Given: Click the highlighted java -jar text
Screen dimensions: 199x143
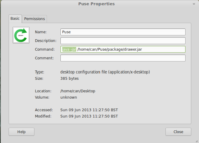Looking at the screenshot, I should coord(69,49).
